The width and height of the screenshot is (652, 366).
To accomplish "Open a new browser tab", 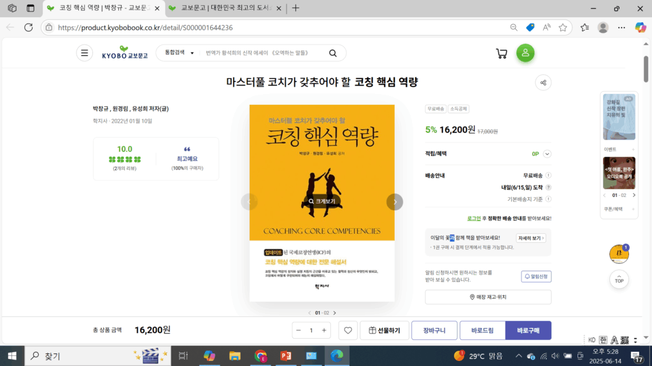I will pyautogui.click(x=295, y=8).
